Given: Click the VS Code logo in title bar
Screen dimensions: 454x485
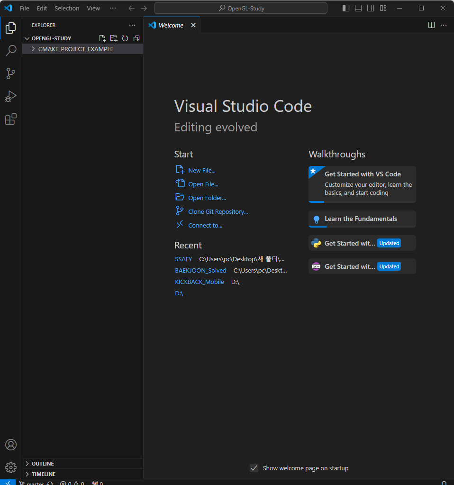Looking at the screenshot, I should click(8, 8).
